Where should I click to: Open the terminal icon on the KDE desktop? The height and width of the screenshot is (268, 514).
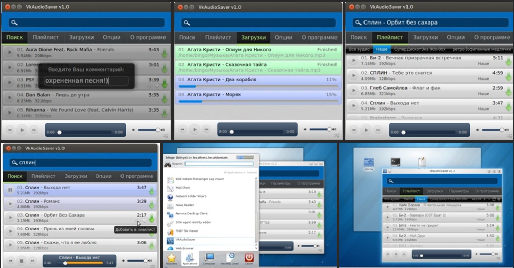pos(396,161)
